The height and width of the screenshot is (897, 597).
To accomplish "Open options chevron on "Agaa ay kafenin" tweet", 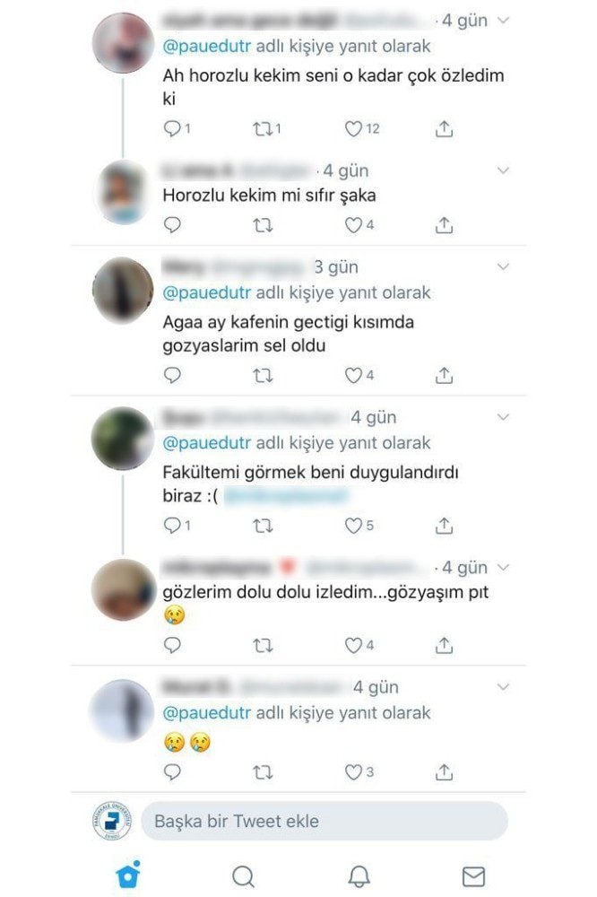I will [x=503, y=266].
